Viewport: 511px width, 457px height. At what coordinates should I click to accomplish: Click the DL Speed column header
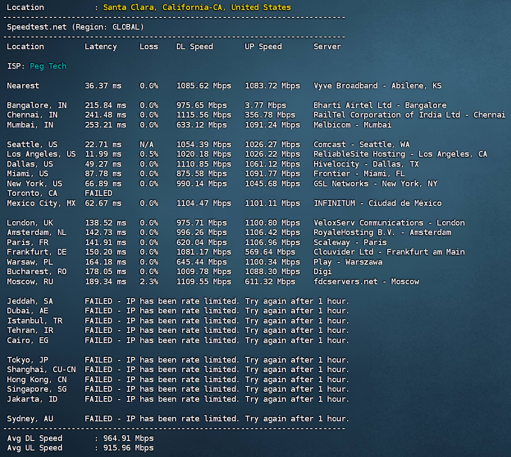click(x=195, y=47)
